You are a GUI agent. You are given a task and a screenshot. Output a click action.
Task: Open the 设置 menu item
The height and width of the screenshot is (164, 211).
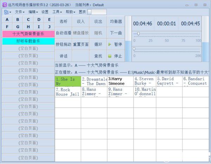[45, 12]
